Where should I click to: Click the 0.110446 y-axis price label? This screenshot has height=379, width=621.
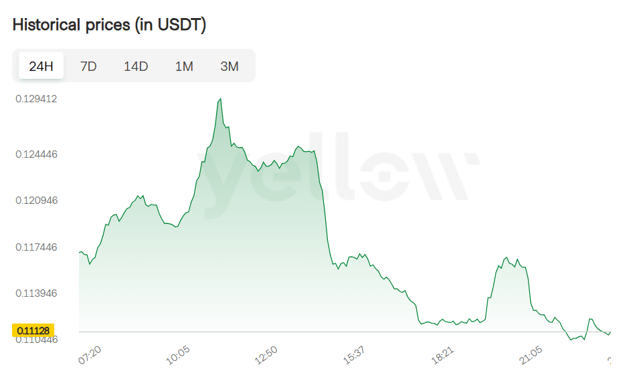tap(36, 340)
